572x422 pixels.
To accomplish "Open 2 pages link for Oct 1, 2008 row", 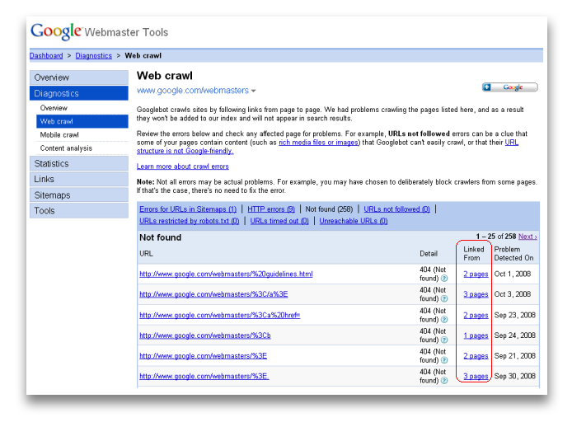I will (x=476, y=274).
